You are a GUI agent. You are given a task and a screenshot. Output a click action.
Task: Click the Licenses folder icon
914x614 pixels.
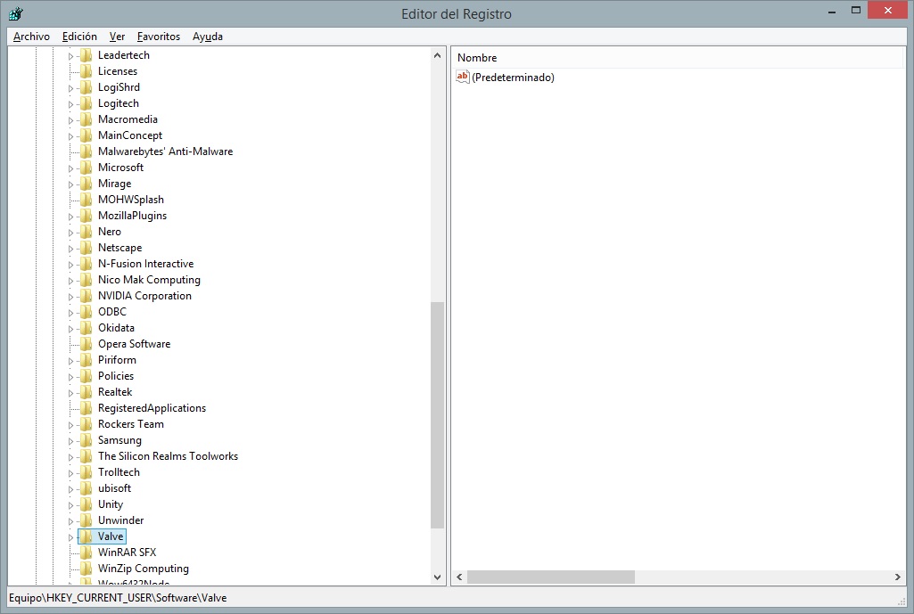(86, 71)
